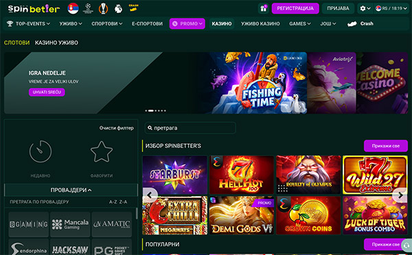Open the gift box bonuses icon
412x255 pixels.
(x=263, y=8)
